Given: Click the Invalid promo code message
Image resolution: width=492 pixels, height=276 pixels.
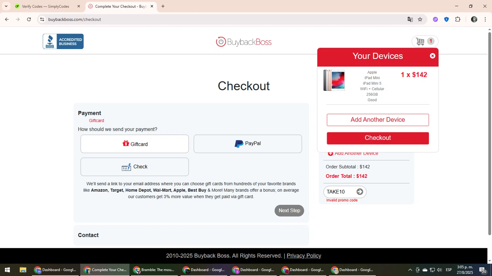Looking at the screenshot, I should point(342,200).
